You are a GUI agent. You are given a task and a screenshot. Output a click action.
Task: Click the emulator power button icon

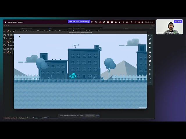(x=150, y=39)
